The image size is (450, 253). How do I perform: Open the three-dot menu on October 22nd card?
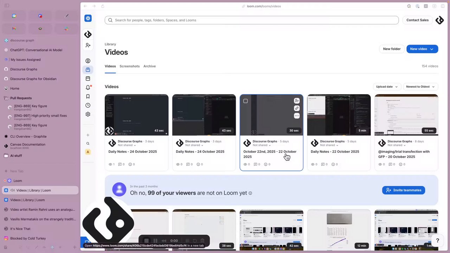pos(297,116)
